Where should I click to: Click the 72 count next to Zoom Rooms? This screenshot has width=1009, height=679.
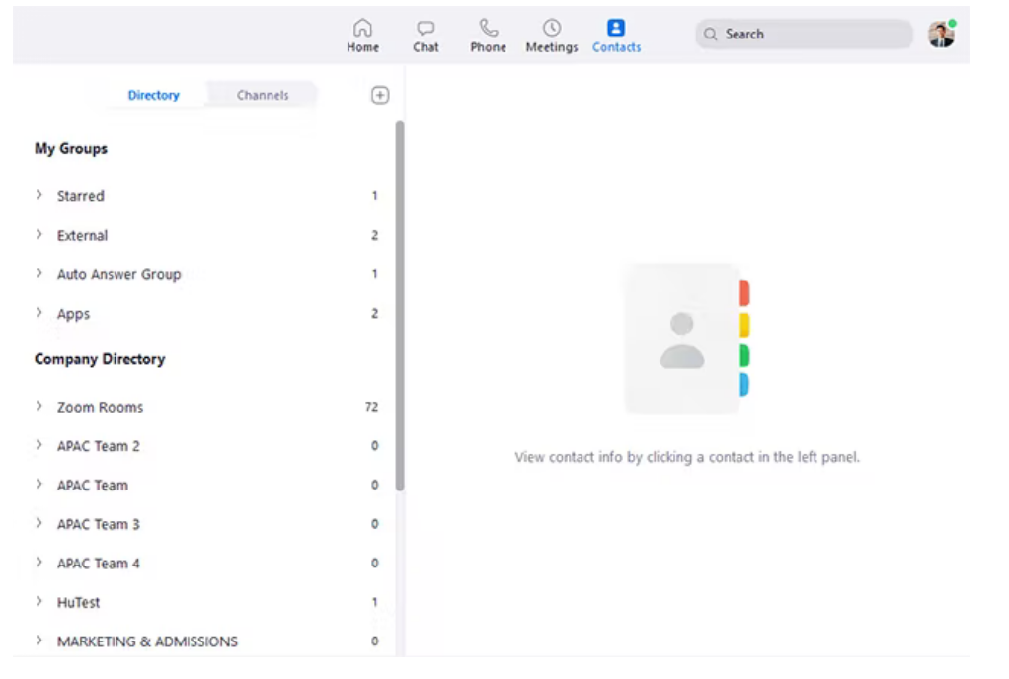point(371,407)
